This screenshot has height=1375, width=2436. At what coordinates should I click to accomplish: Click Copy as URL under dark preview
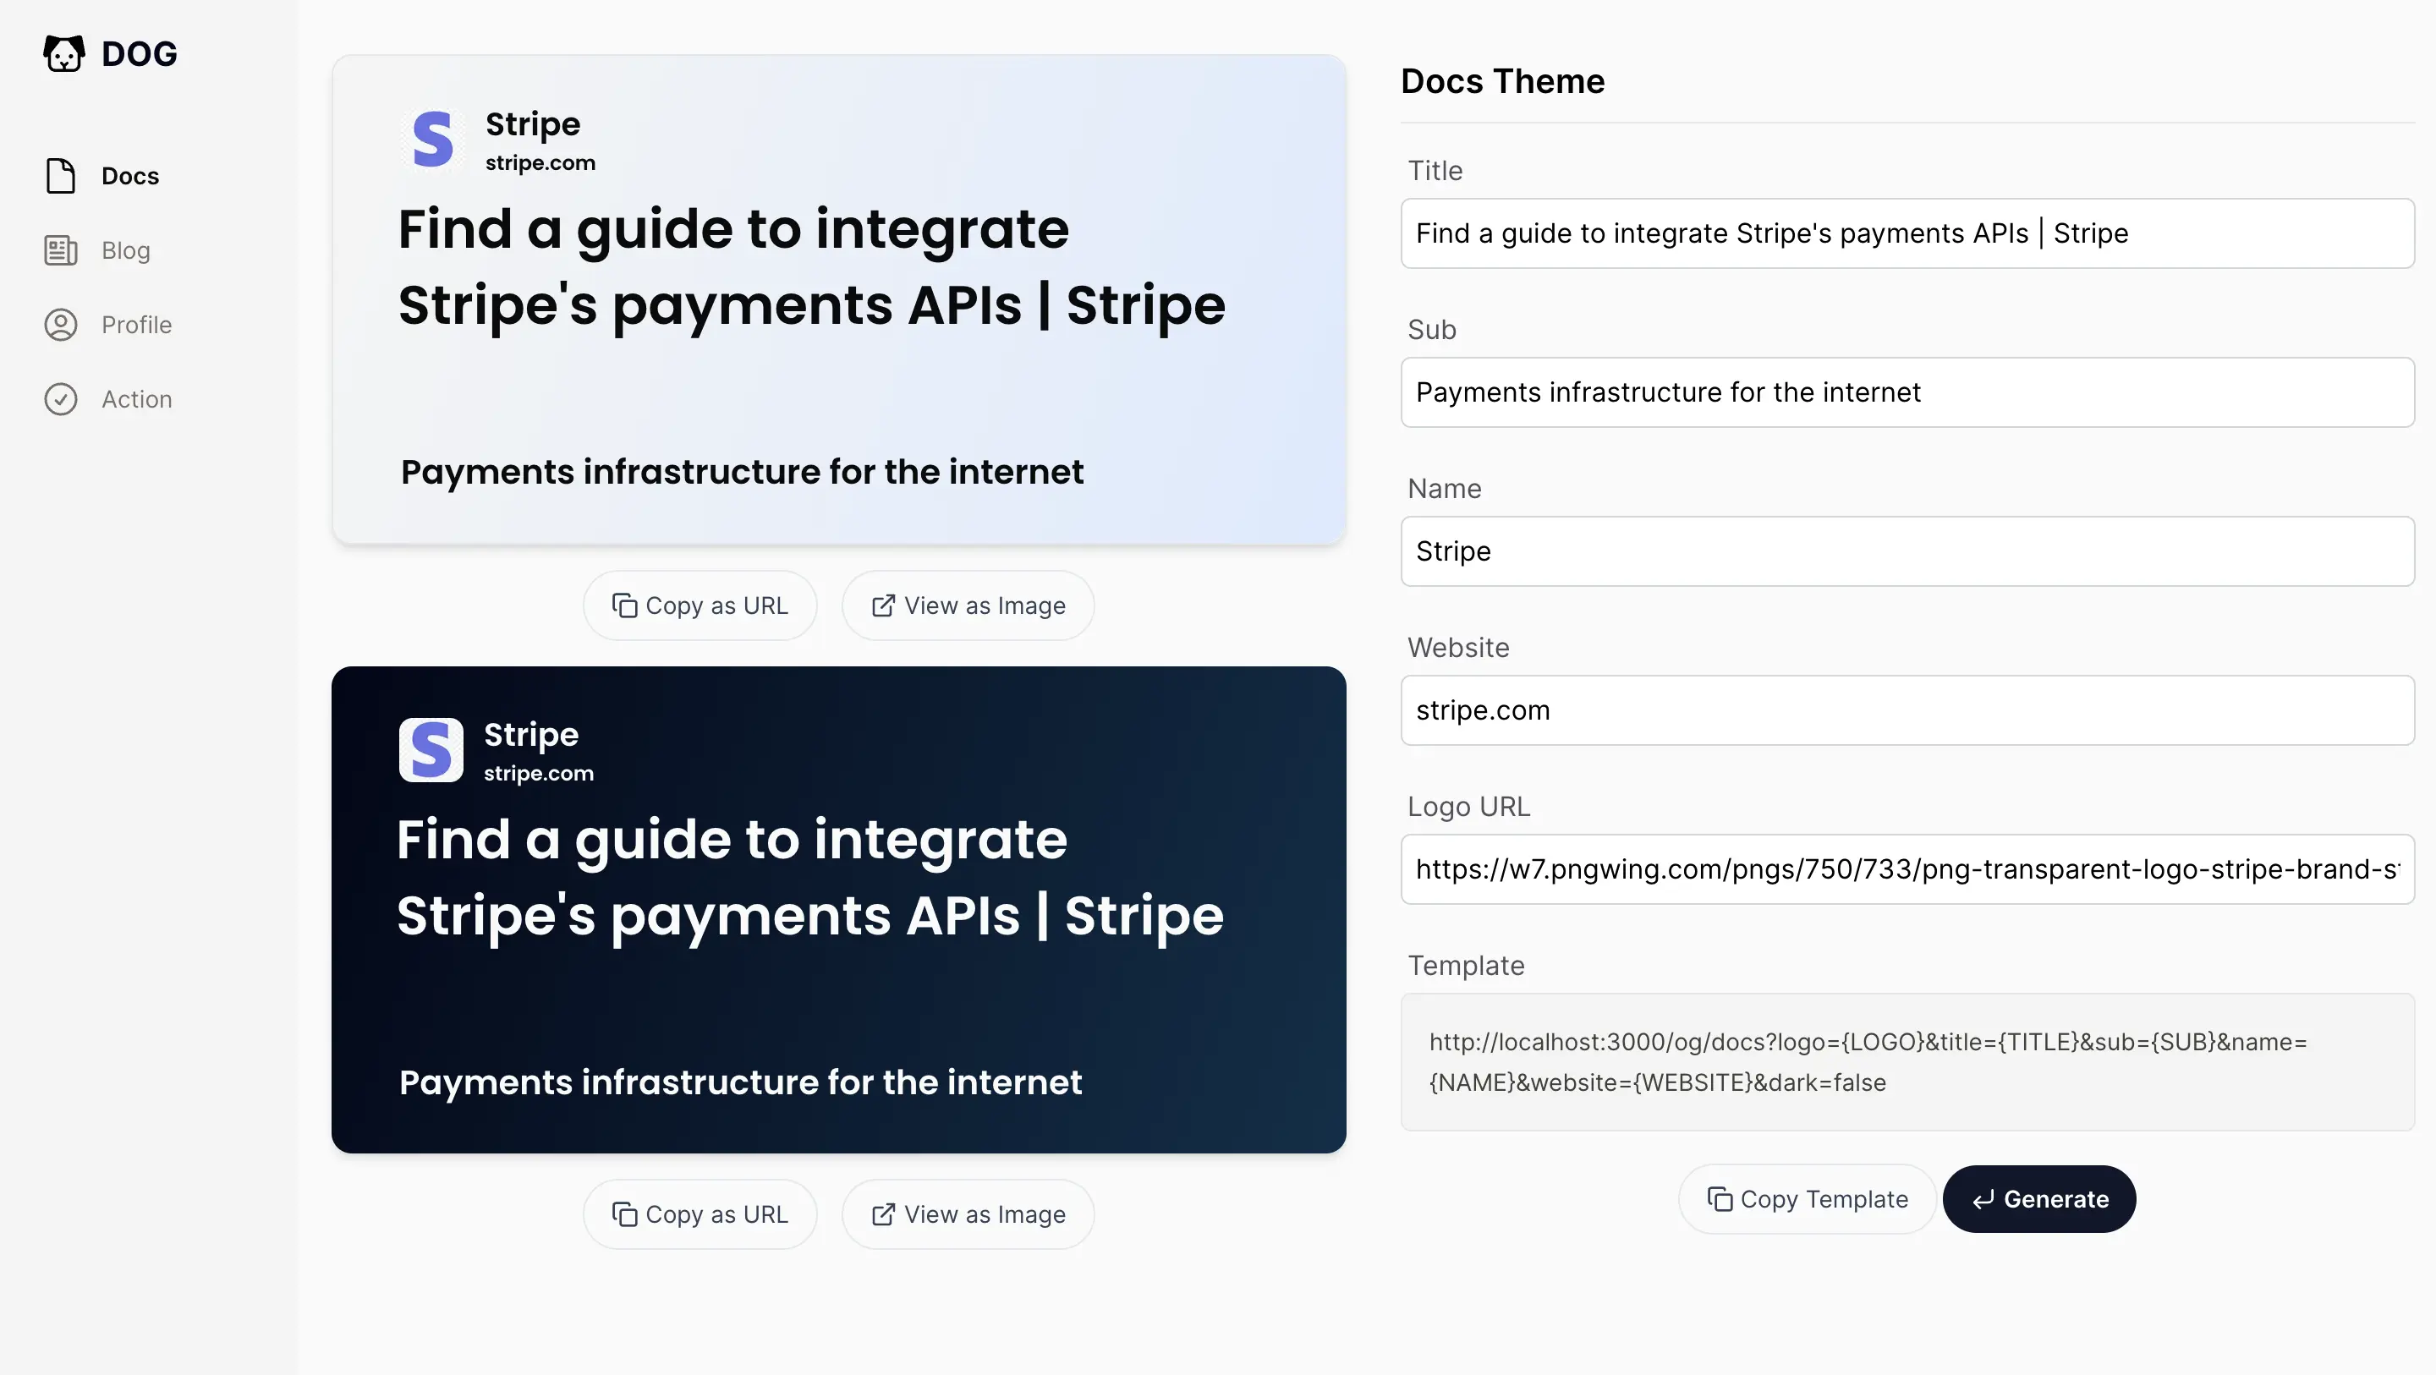pos(700,1214)
